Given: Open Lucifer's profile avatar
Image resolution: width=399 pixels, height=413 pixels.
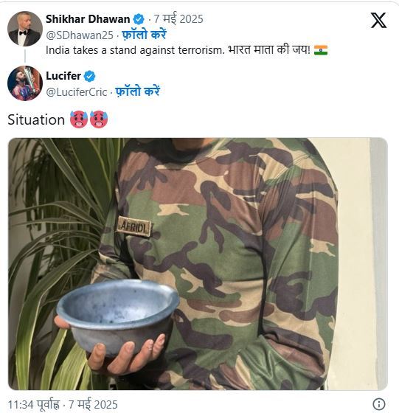Looking at the screenshot, I should [x=25, y=83].
